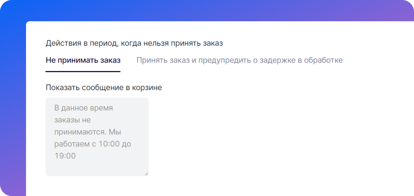Click the 'Показать сообщение в корзине' label
Viewport: 414px width, 196px height.
pos(103,88)
